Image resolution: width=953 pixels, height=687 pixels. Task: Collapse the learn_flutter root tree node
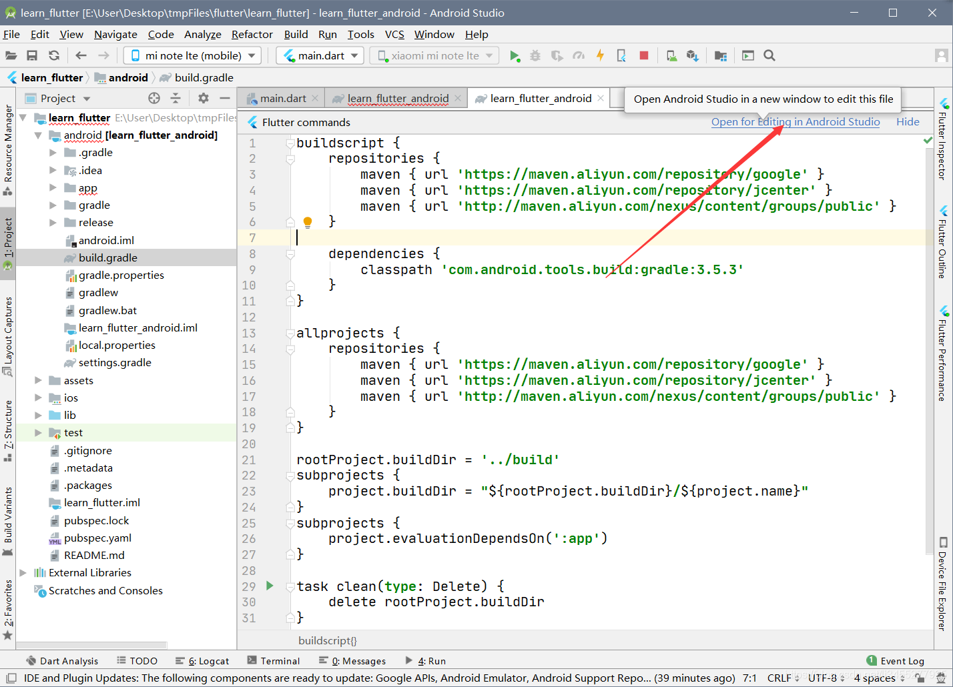(23, 117)
